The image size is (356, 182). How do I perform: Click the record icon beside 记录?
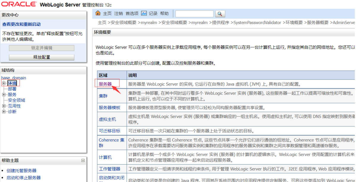[x=144, y=13]
